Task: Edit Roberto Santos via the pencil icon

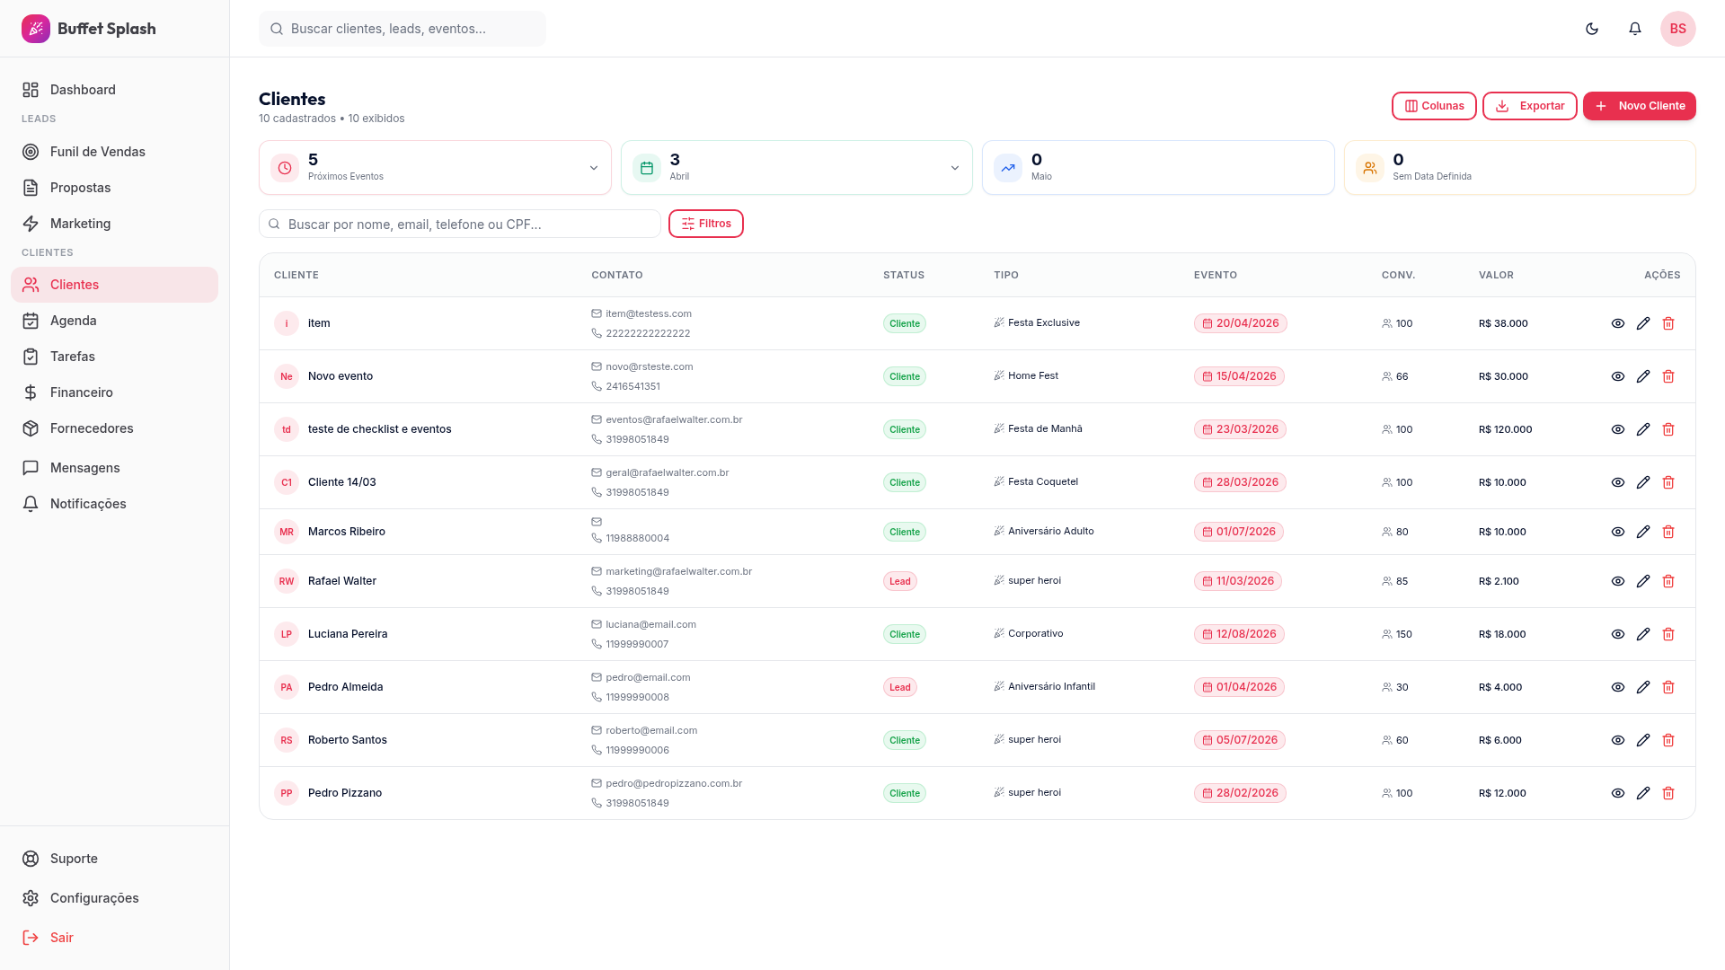Action: pyautogui.click(x=1643, y=740)
